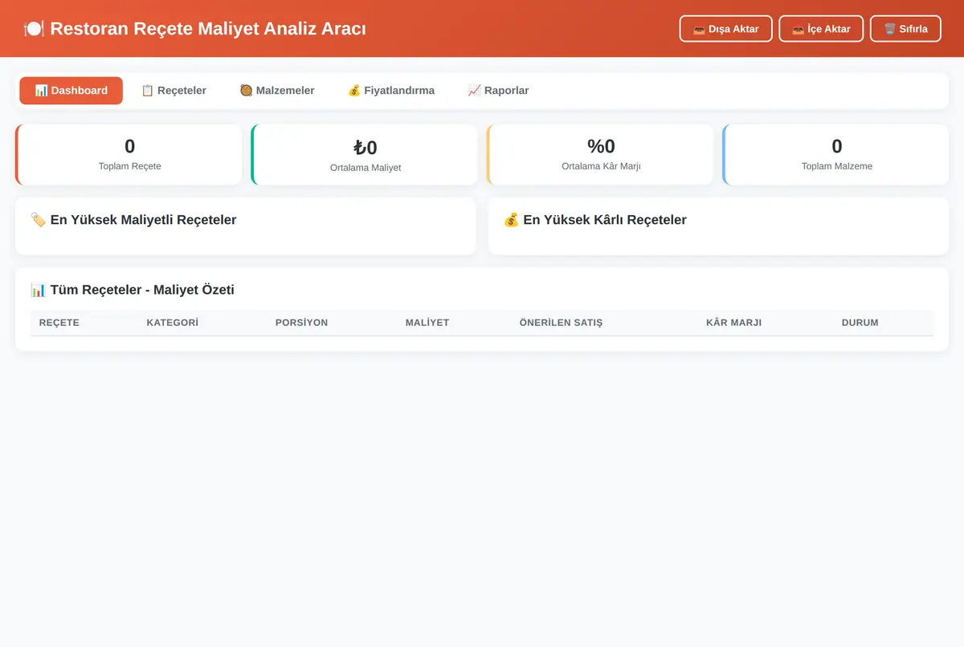Viewport: 964px width, 647px height.
Task: Reset everything with the Sıfırla button
Action: pyautogui.click(x=905, y=29)
